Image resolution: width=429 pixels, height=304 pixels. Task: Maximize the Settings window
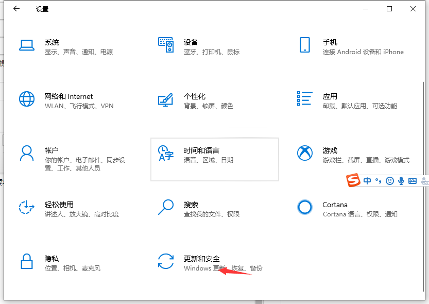(x=389, y=9)
